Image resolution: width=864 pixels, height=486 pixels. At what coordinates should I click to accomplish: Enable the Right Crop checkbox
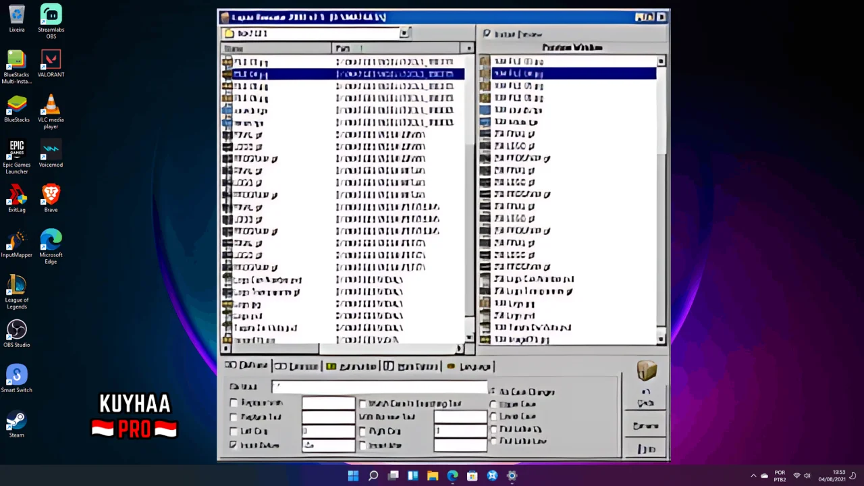363,431
